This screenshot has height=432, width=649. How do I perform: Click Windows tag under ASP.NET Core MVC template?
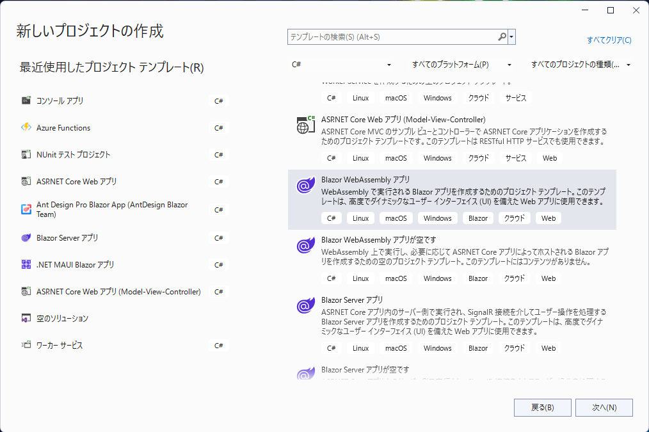pos(438,158)
